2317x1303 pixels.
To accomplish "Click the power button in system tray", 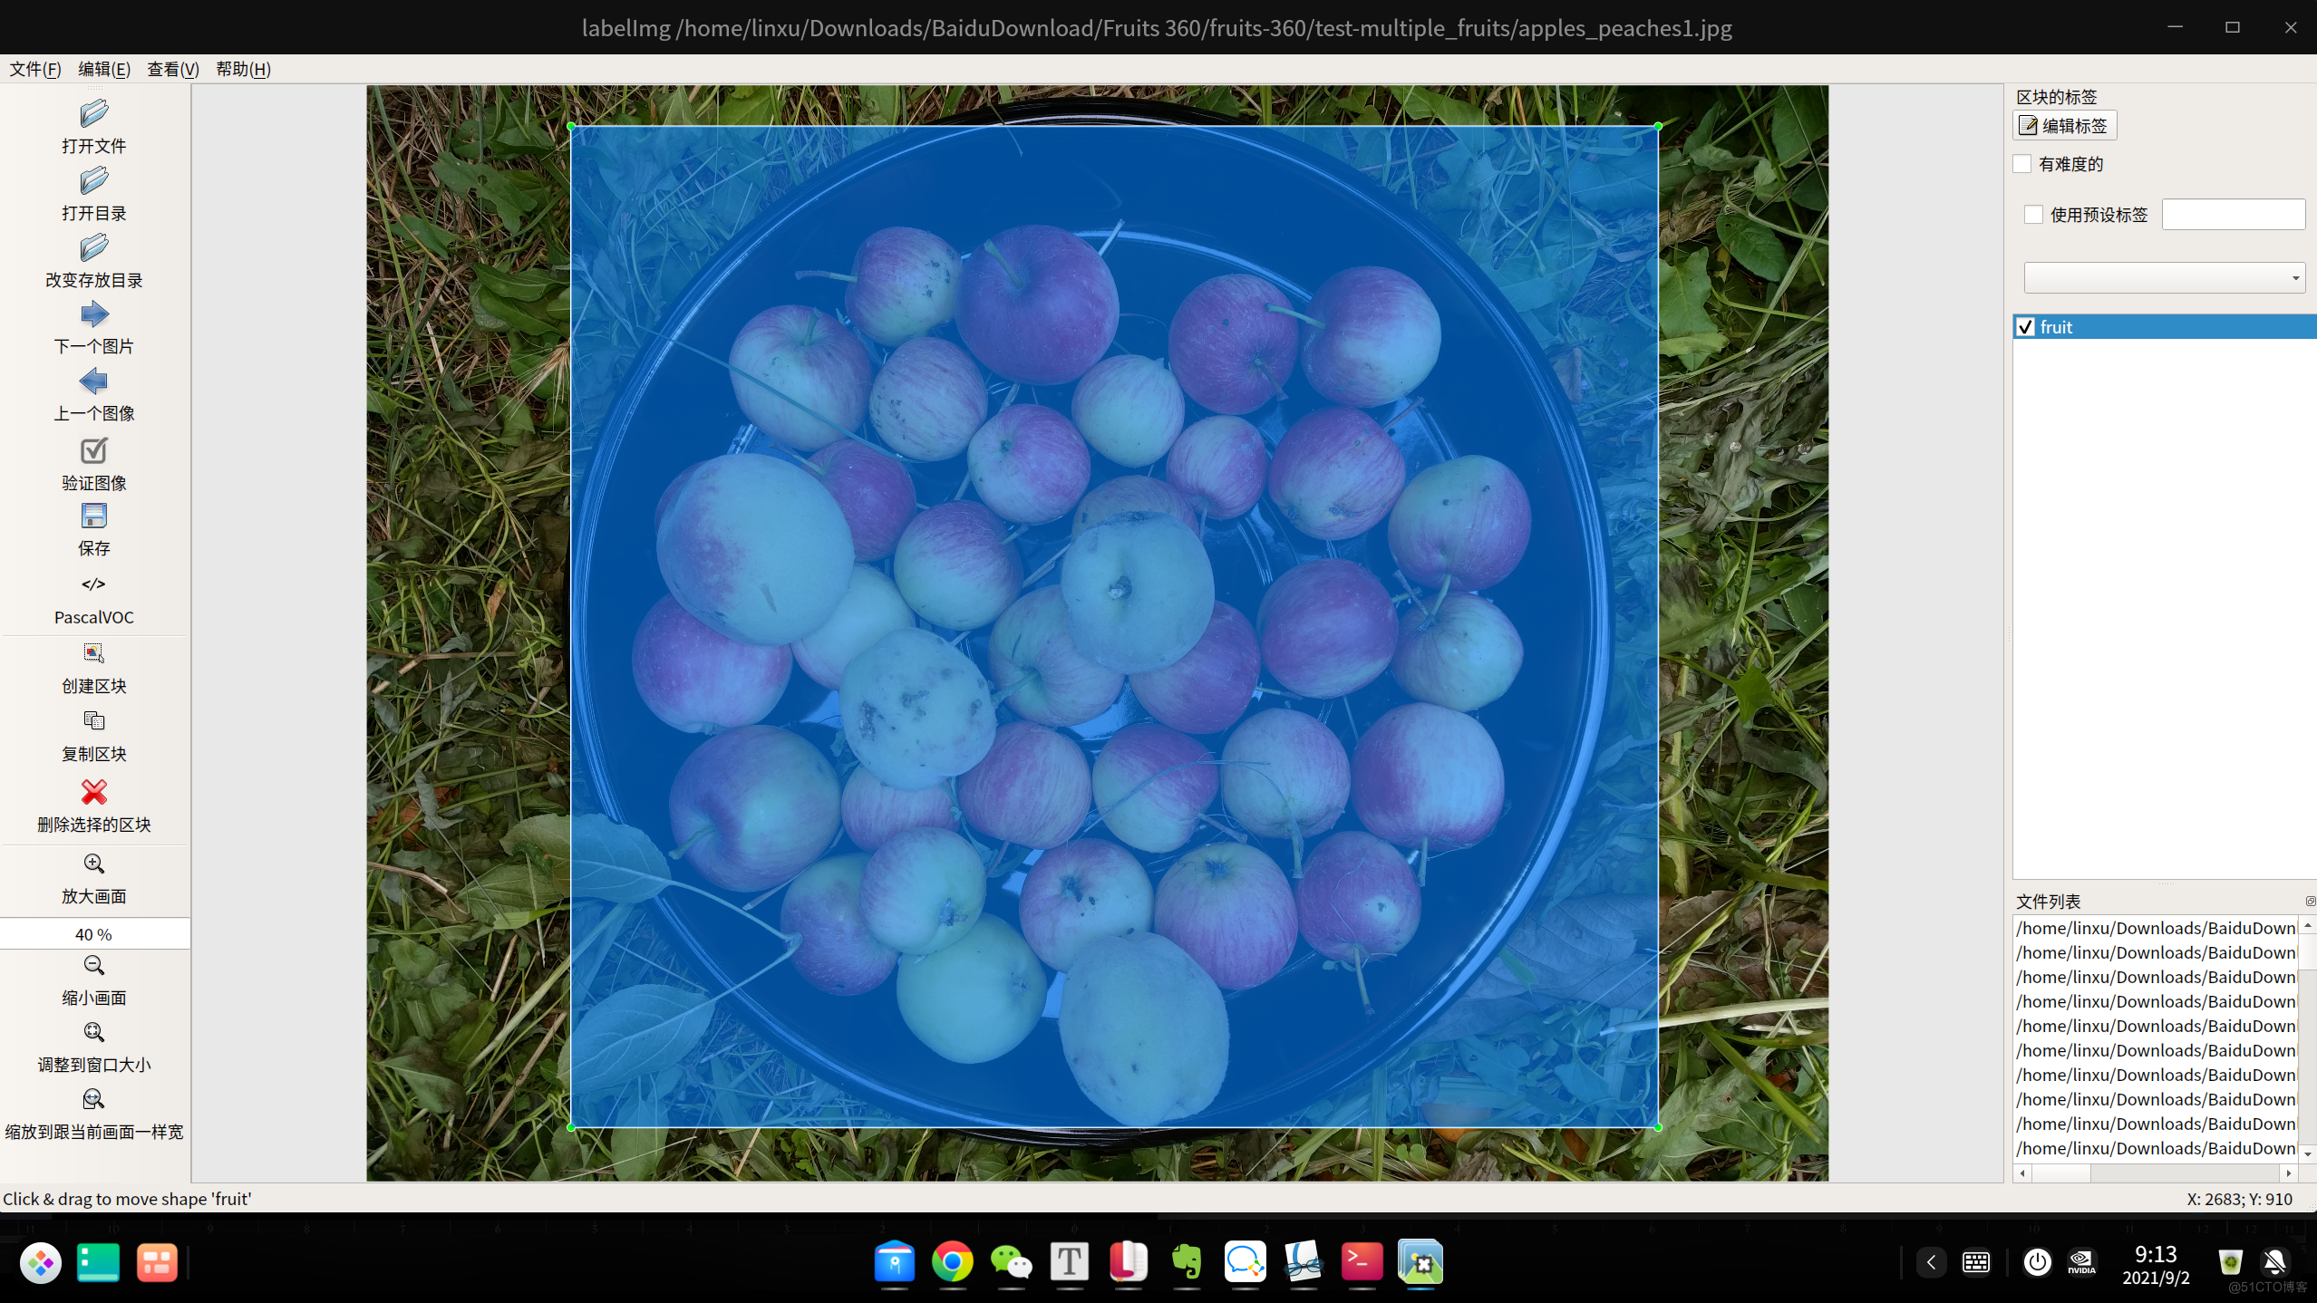I will tap(2037, 1262).
